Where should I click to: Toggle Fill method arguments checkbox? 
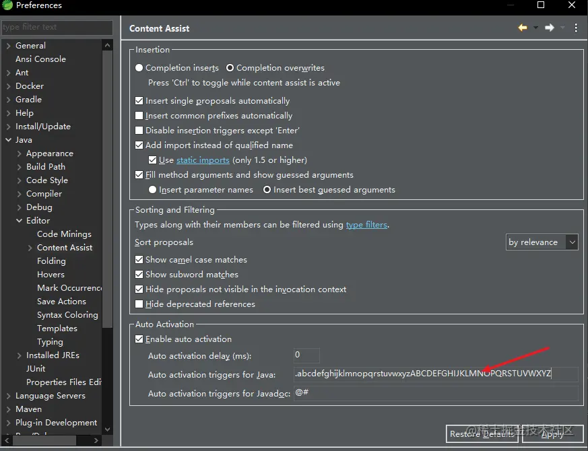[x=139, y=175]
